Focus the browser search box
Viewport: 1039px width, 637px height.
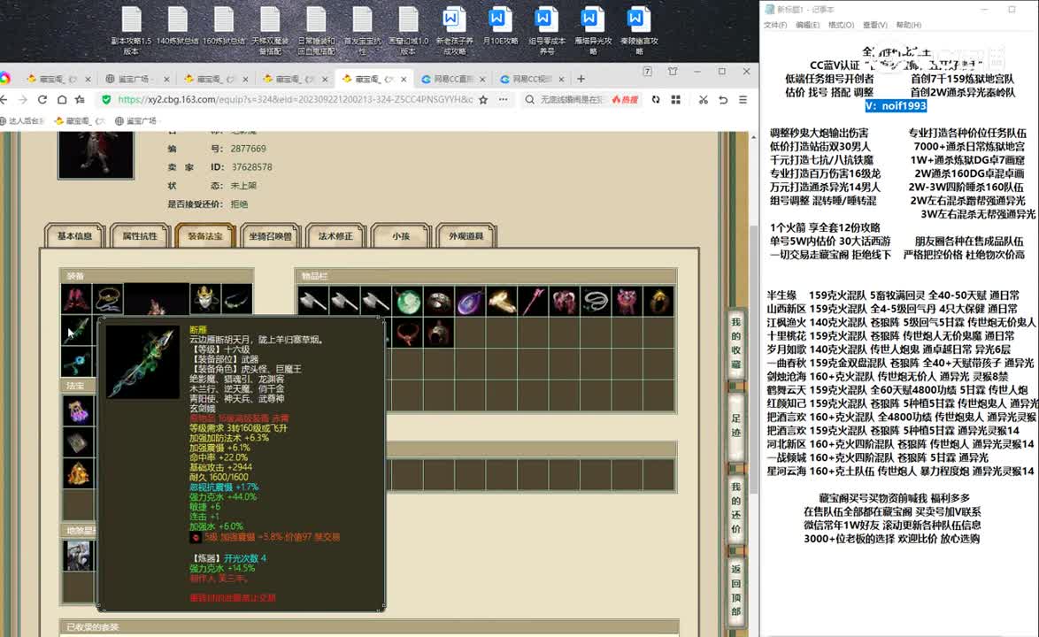point(570,99)
